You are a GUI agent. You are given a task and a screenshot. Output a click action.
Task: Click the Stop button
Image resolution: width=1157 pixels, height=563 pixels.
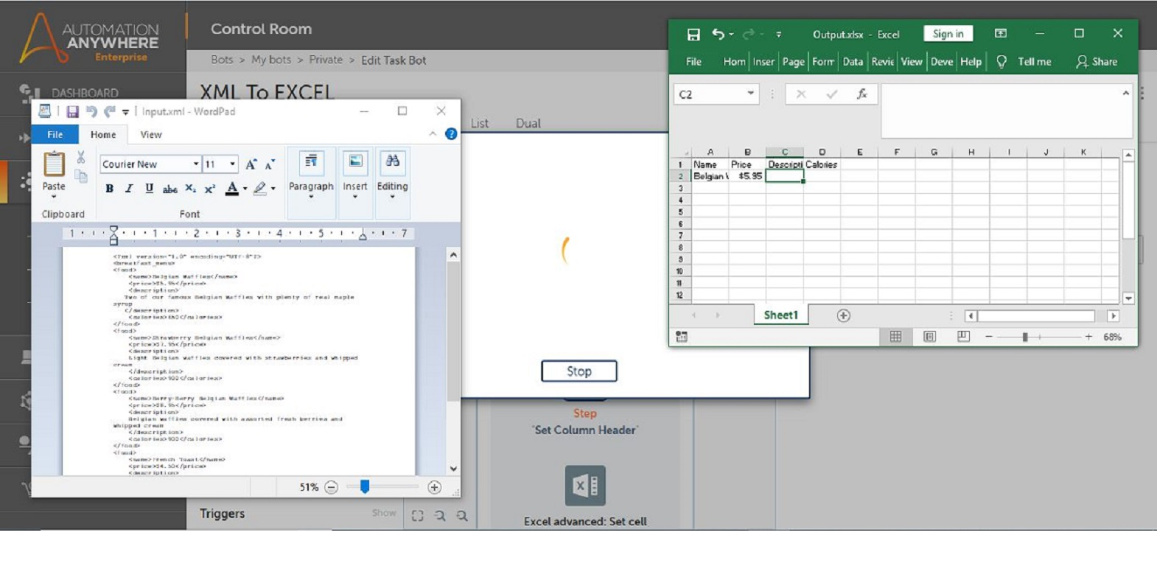pos(579,371)
